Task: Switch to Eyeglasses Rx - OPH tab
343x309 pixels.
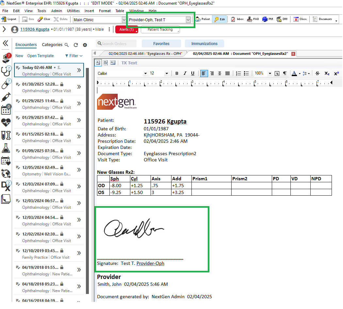Action: (x=145, y=54)
